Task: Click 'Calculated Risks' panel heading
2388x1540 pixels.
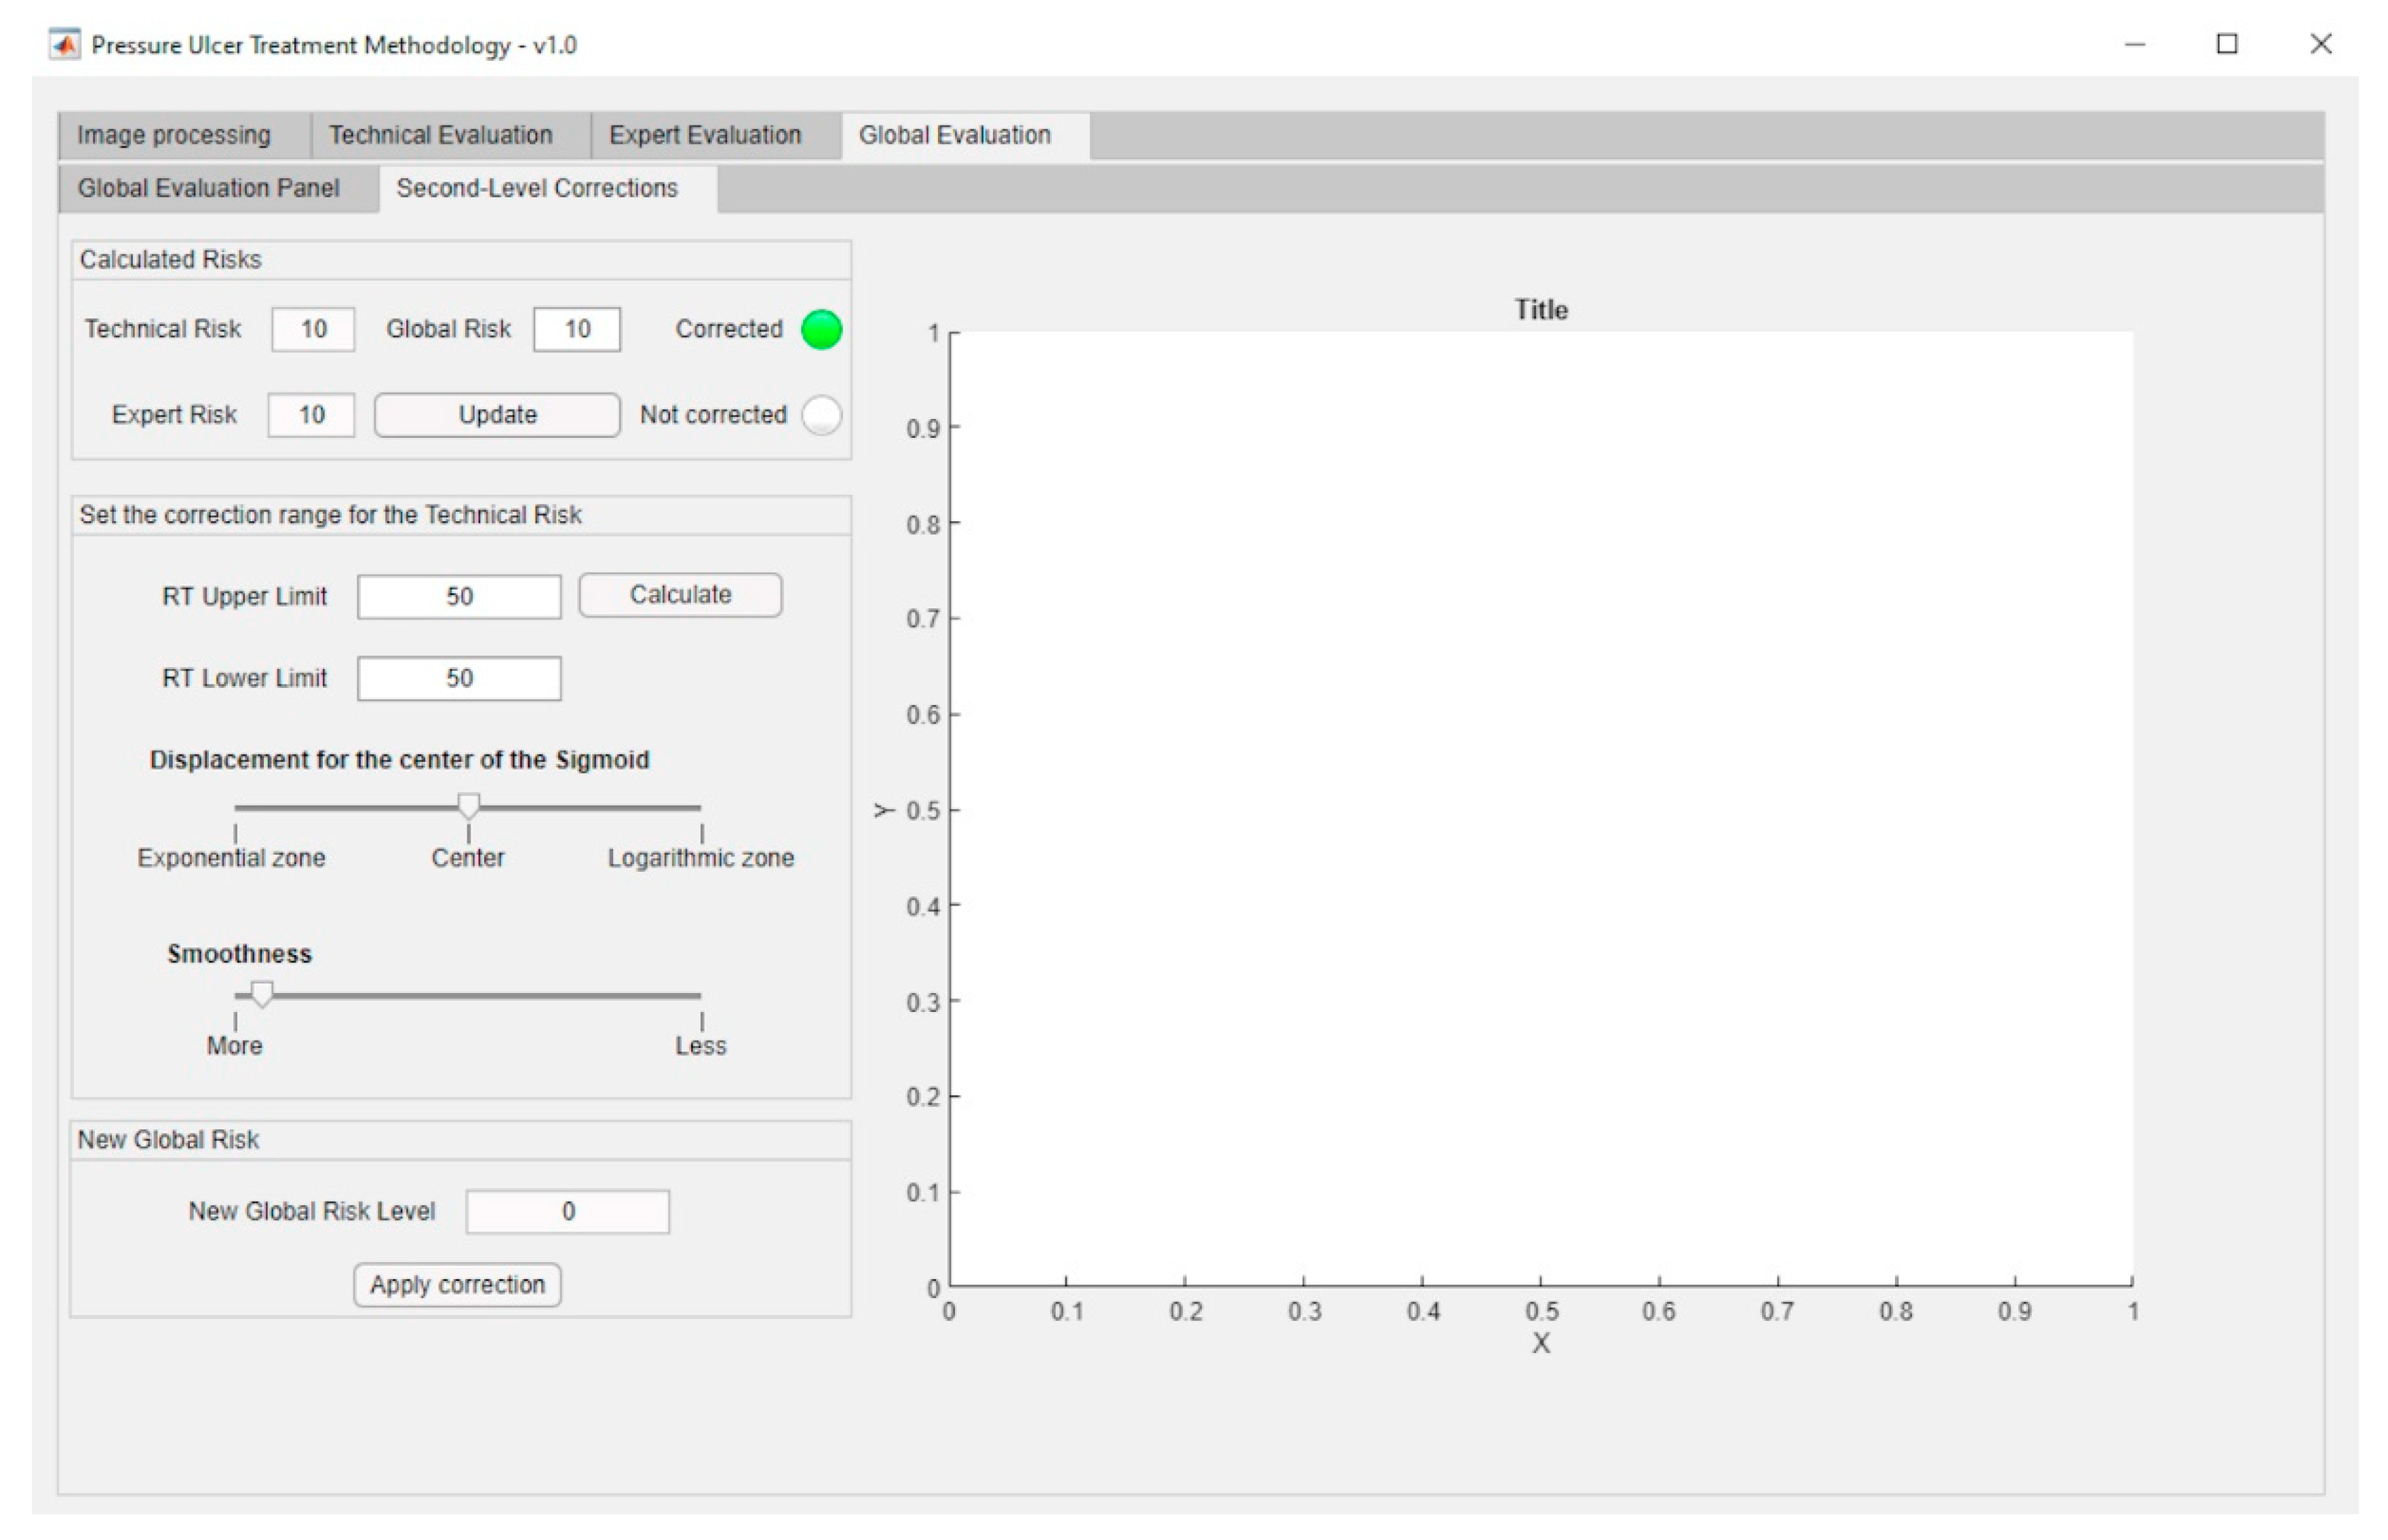Action: 170,260
